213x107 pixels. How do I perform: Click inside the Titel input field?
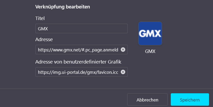point(81,28)
